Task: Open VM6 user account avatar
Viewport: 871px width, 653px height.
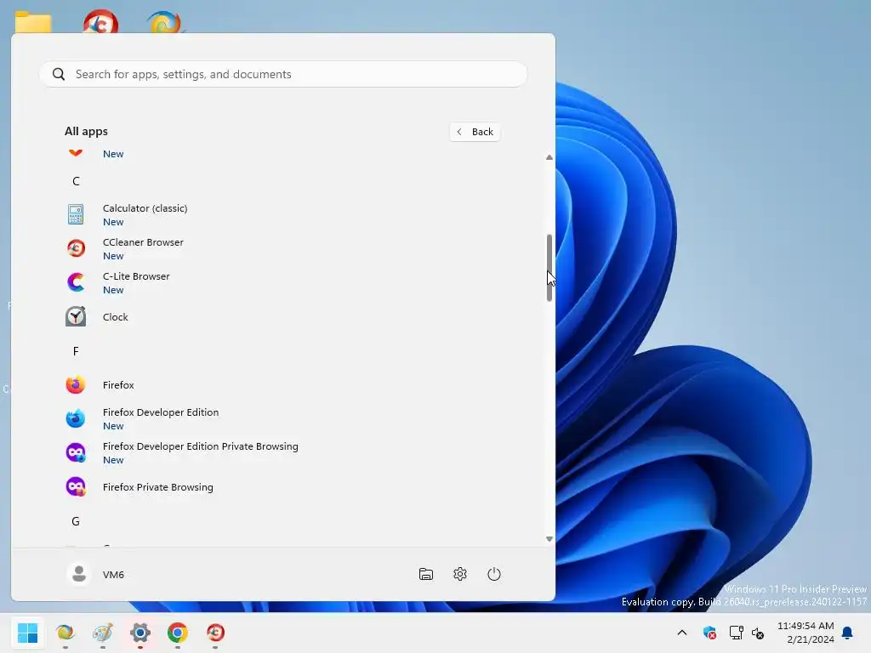Action: click(79, 574)
